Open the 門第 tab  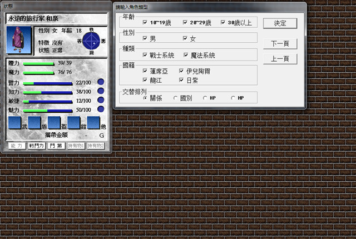coord(56,145)
